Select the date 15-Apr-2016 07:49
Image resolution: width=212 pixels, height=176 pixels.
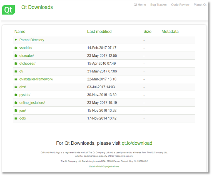101,64
